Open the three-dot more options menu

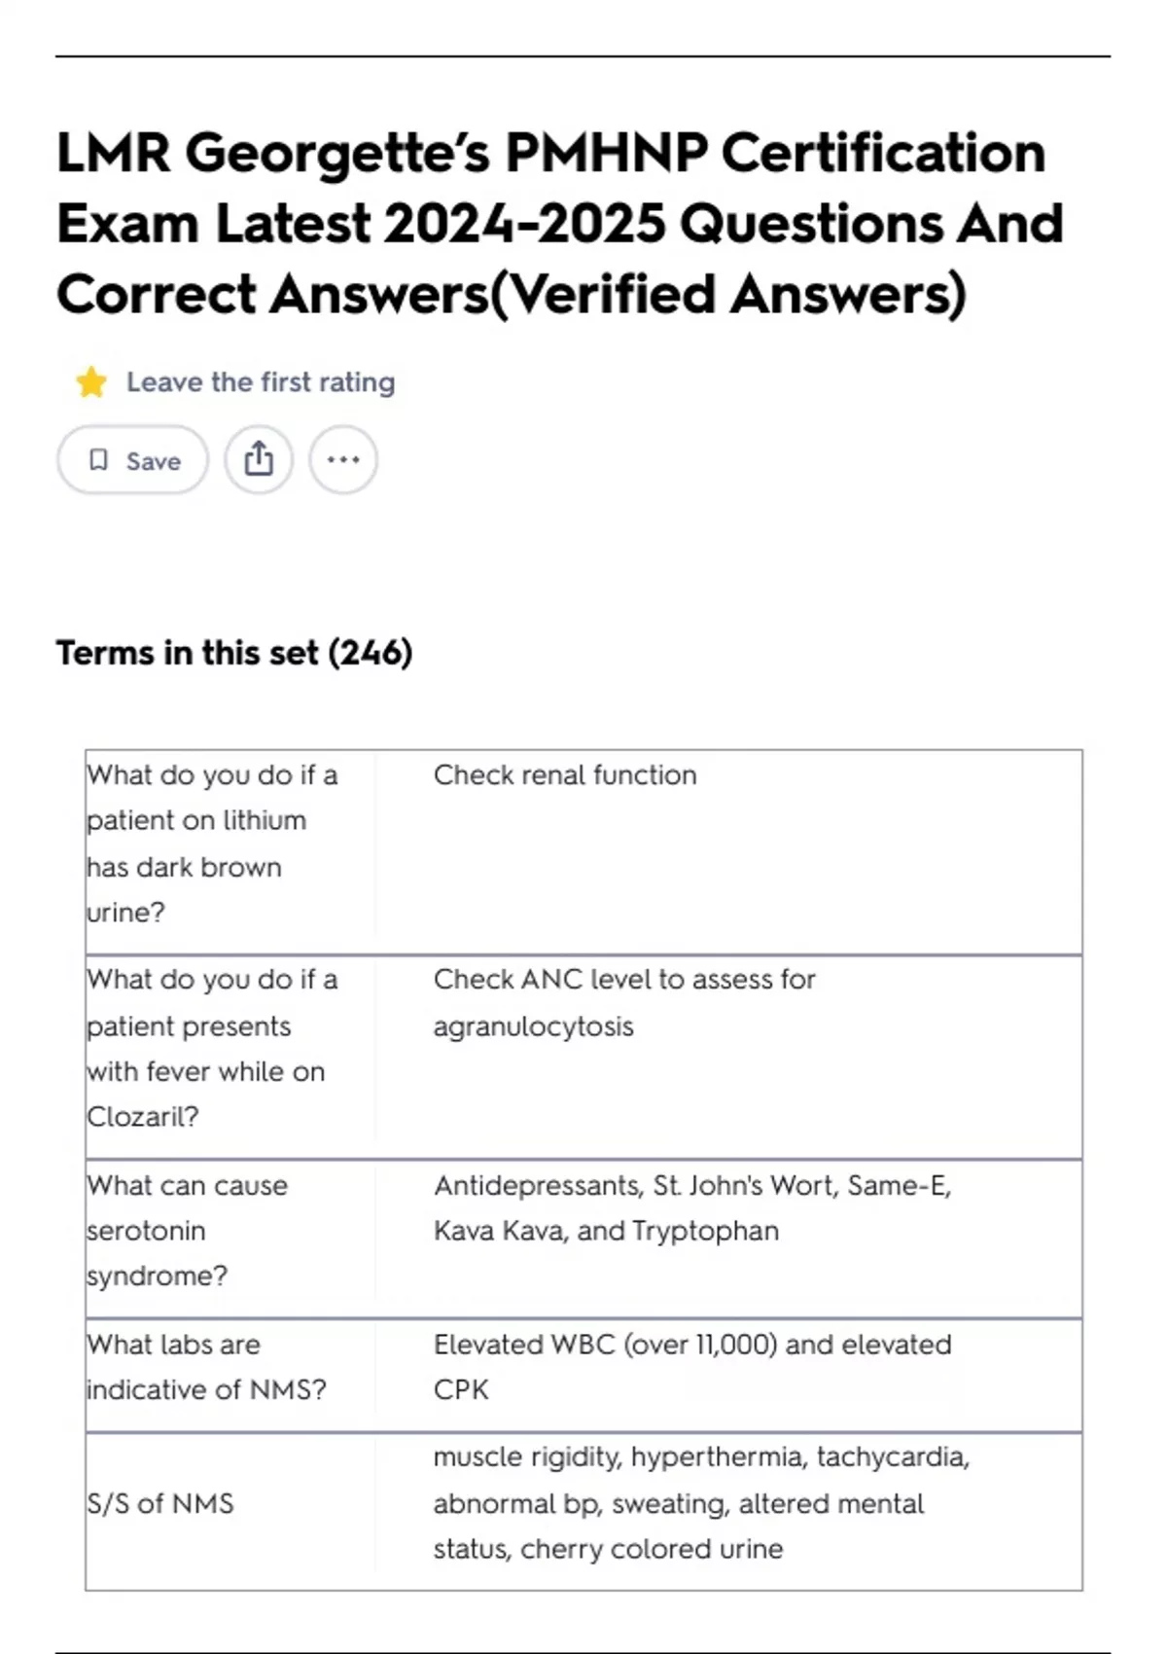tap(343, 459)
